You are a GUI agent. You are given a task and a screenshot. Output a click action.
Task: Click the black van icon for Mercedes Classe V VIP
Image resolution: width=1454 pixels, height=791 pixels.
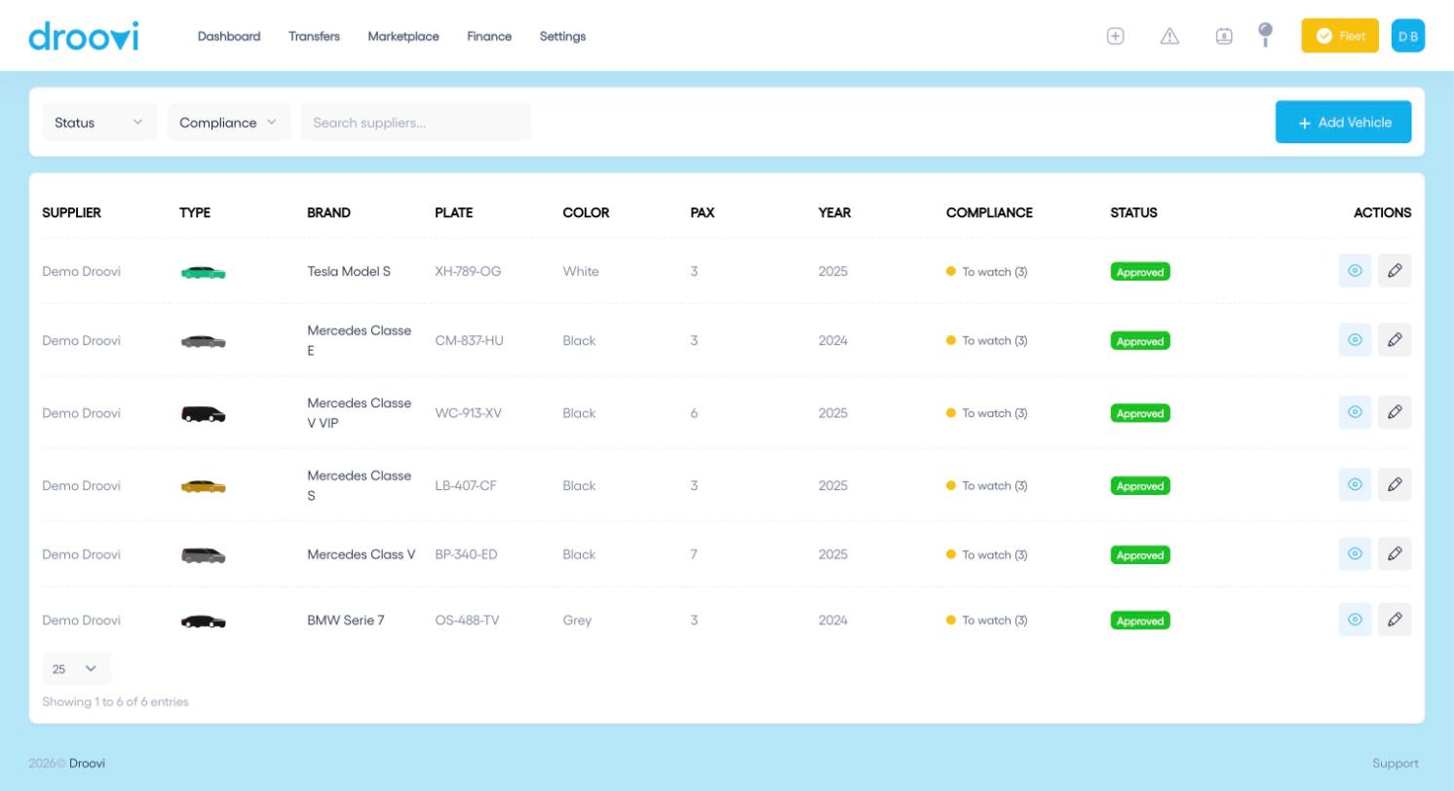coord(204,414)
